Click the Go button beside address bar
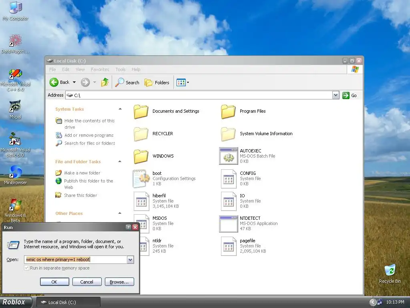The height and width of the screenshot is (308, 410). click(x=350, y=95)
